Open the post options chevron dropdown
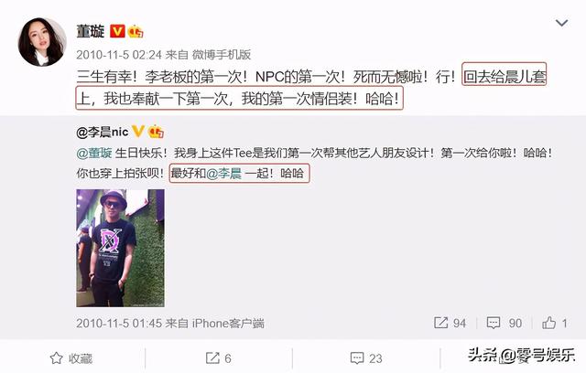Viewport: 586px width, 373px height. tap(561, 24)
